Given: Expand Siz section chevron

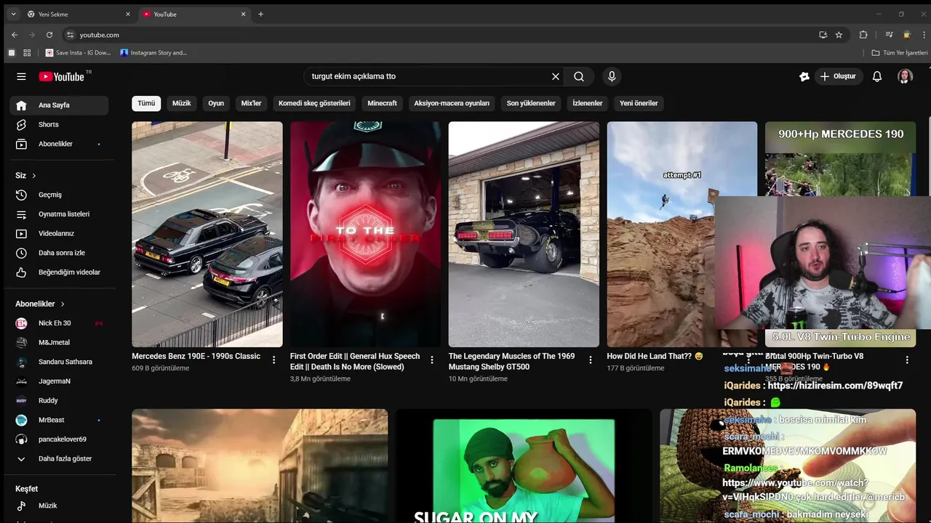Looking at the screenshot, I should tap(33, 176).
